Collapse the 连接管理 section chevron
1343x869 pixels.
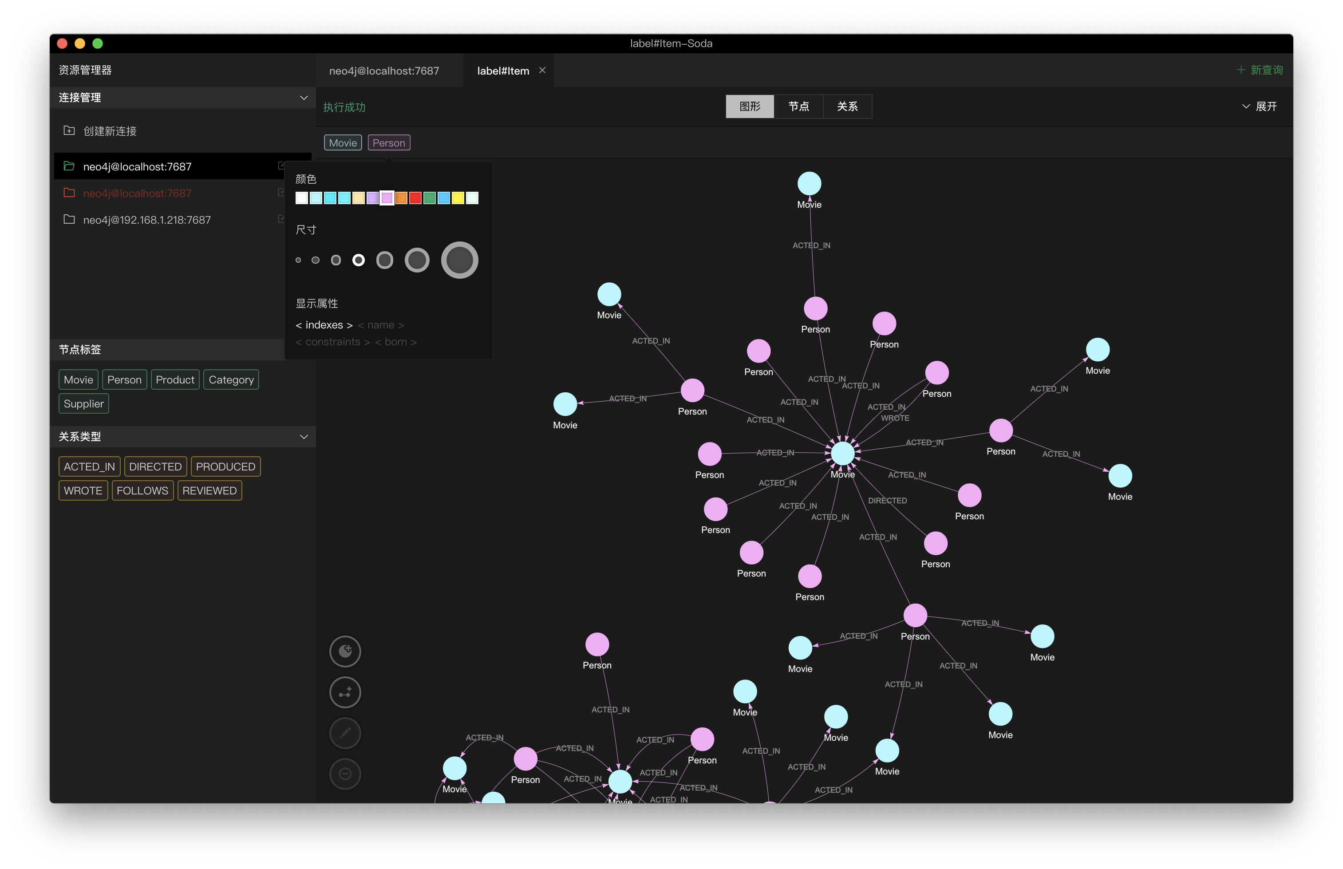click(x=304, y=98)
